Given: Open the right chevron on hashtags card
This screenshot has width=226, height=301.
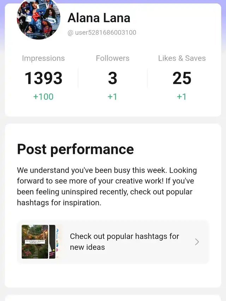Looking at the screenshot, I should pyautogui.click(x=197, y=242).
